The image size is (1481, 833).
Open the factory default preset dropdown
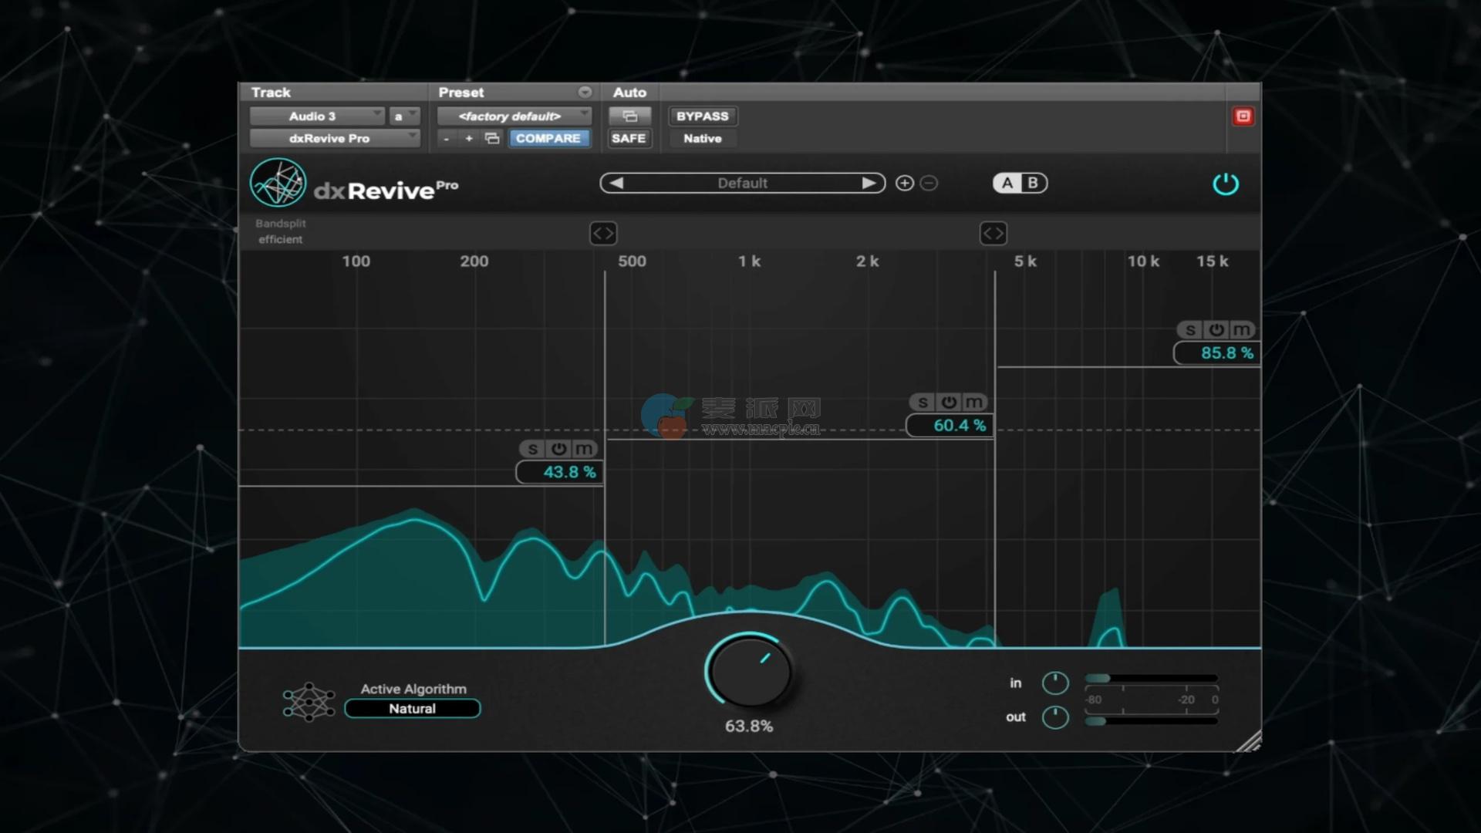[x=513, y=116]
